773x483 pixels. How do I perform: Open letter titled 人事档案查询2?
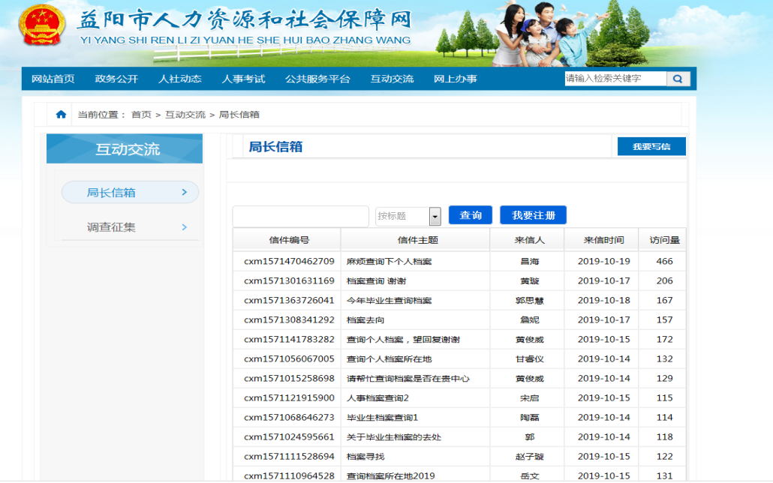click(x=377, y=398)
